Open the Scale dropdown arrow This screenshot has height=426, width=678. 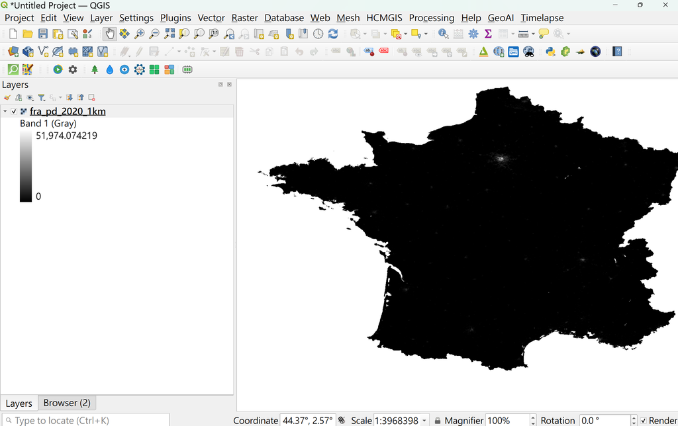(x=424, y=421)
